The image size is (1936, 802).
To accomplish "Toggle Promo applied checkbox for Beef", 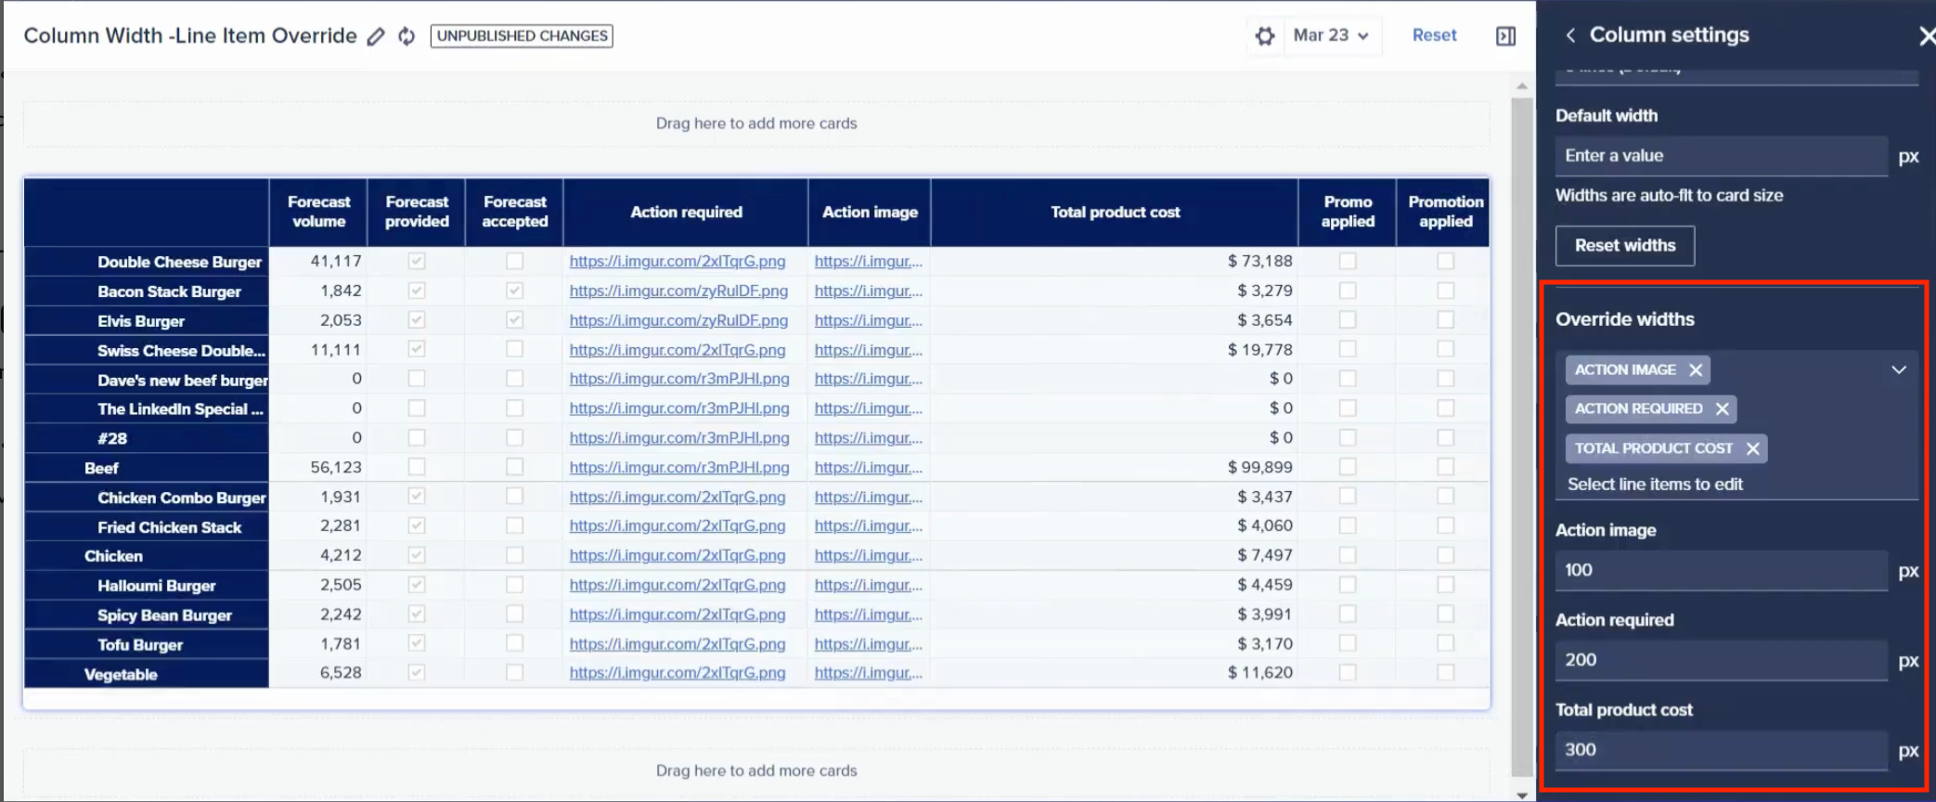I will pyautogui.click(x=1348, y=467).
